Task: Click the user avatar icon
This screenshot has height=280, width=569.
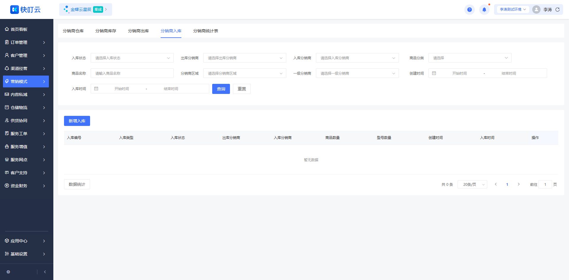Action: pos(536,9)
